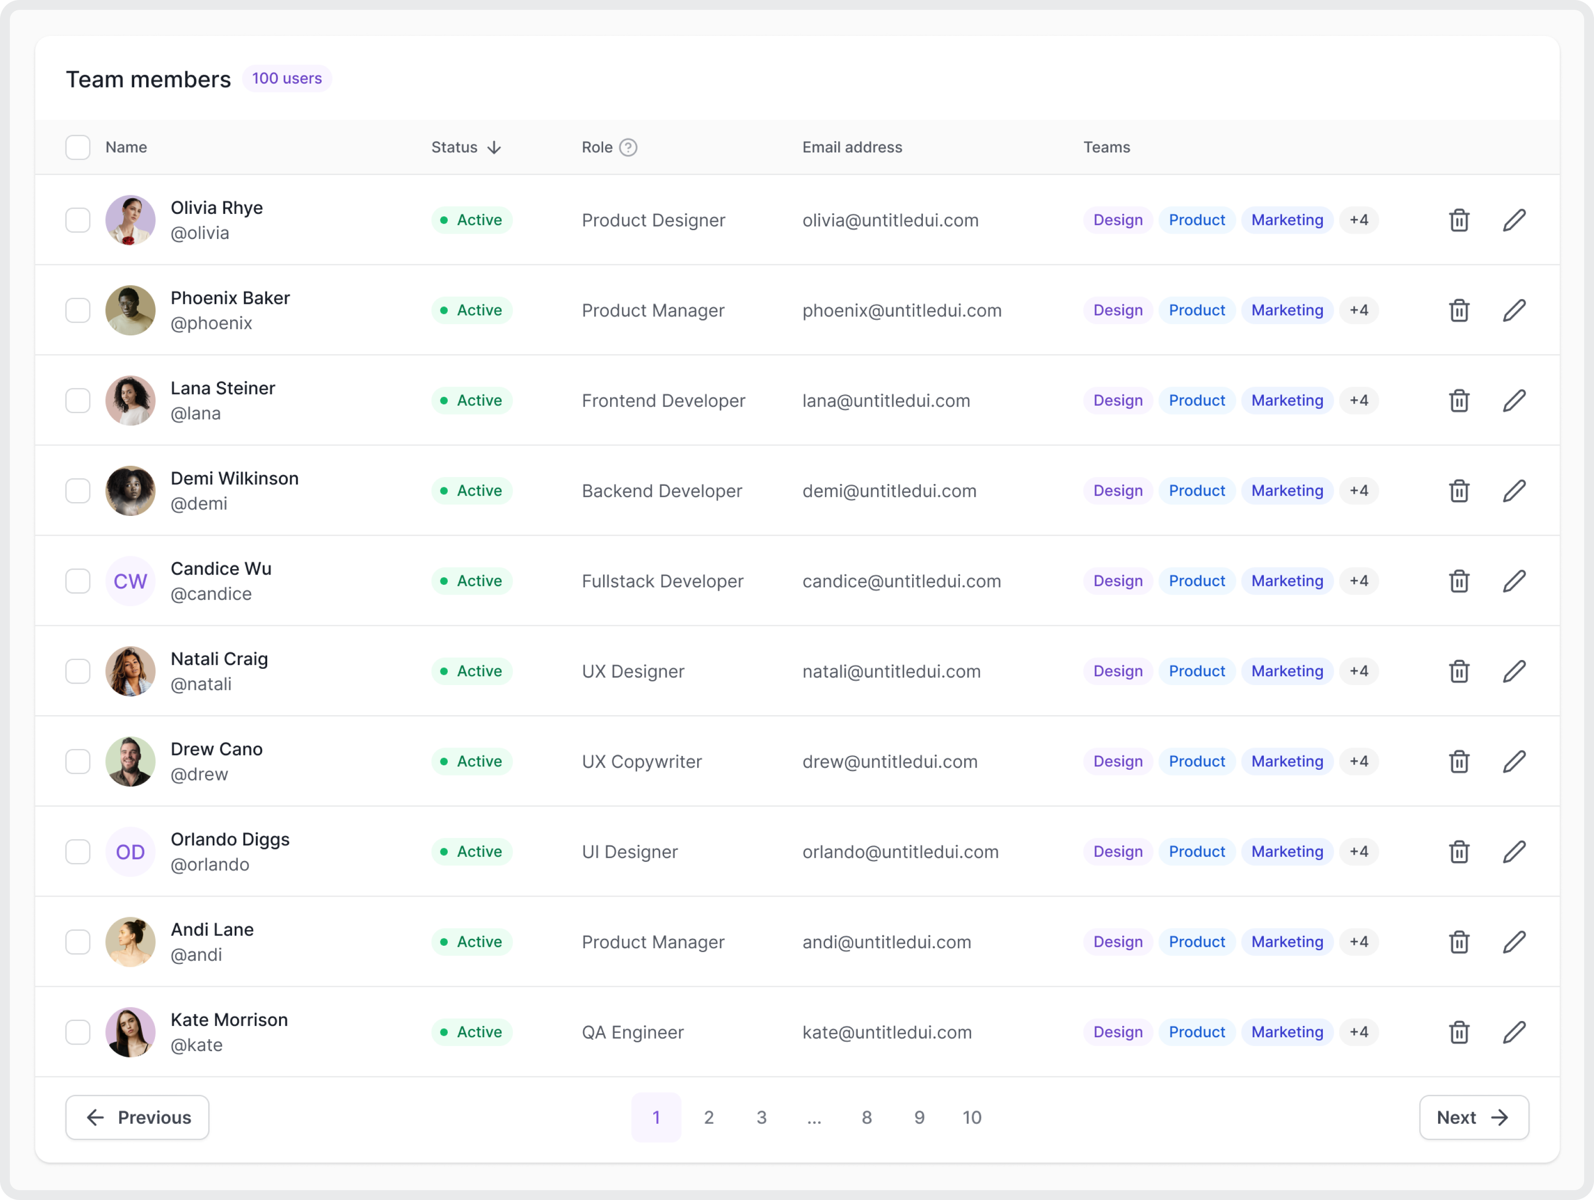Open Candice Wu's avatar initials circle
Screen dimensions: 1594x1200
[x=130, y=580]
